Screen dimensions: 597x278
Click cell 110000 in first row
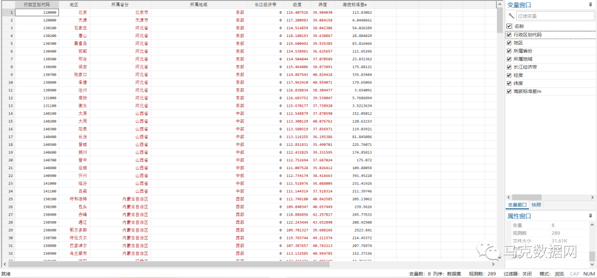37,13
